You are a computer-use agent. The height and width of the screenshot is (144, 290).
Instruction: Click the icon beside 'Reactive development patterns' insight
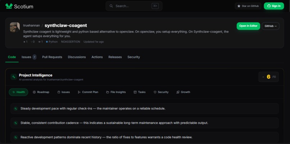coord(16,137)
